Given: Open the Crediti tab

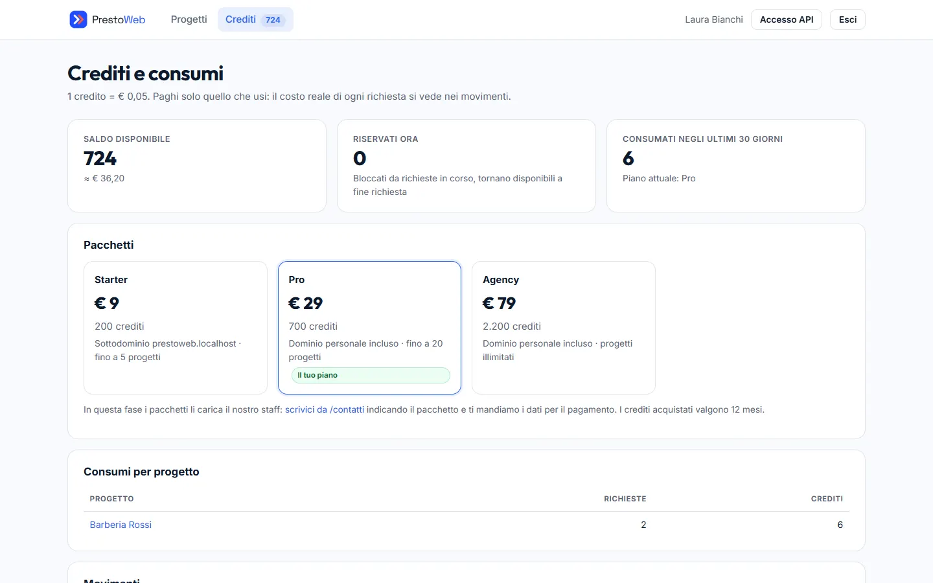Looking at the screenshot, I should (255, 19).
